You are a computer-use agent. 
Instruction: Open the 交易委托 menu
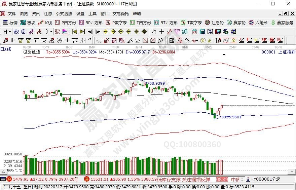[x=120, y=14]
